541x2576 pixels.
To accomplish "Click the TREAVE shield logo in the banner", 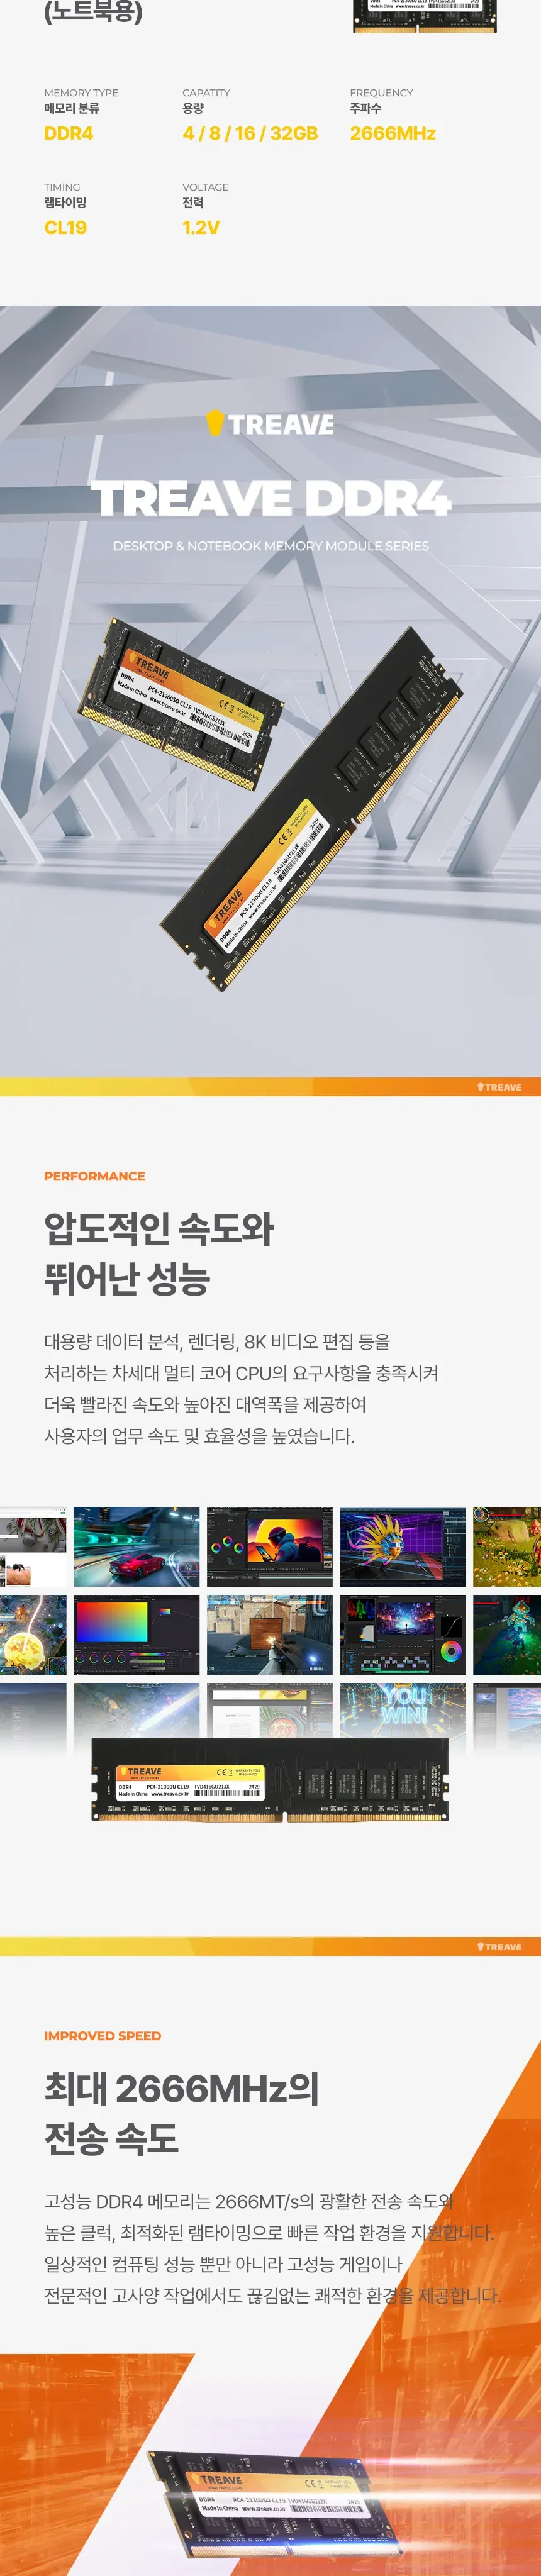I will [x=270, y=423].
